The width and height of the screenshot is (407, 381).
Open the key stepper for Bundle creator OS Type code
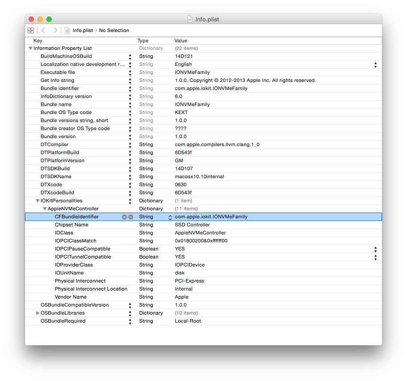click(130, 129)
